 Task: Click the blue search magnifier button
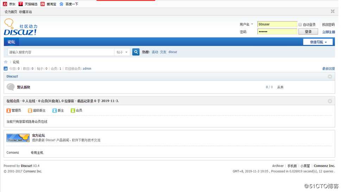click(136, 52)
